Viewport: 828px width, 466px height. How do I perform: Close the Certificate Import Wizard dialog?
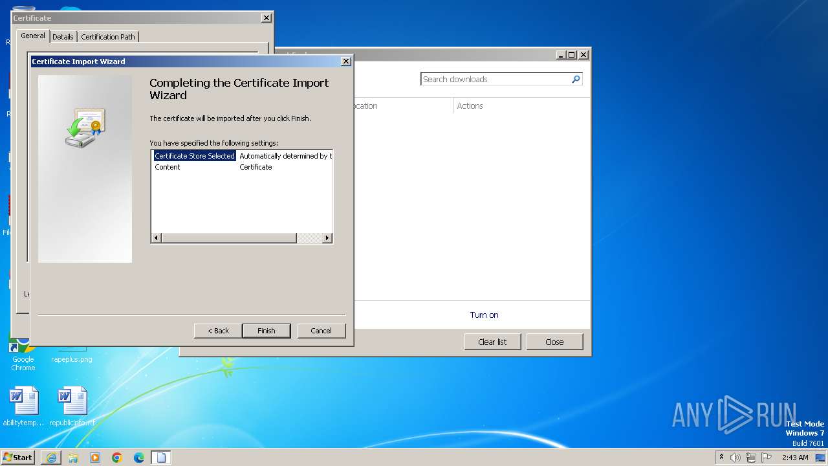coord(346,61)
